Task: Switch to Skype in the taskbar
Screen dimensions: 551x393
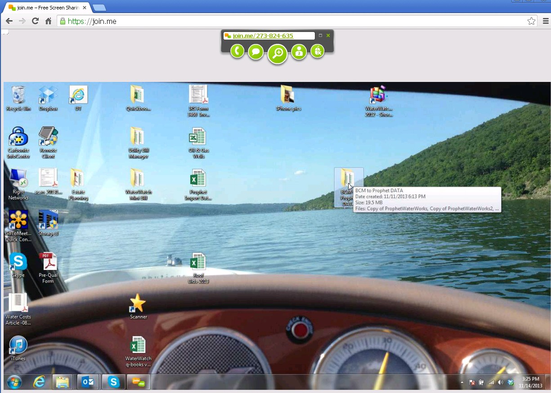Action: click(x=113, y=382)
